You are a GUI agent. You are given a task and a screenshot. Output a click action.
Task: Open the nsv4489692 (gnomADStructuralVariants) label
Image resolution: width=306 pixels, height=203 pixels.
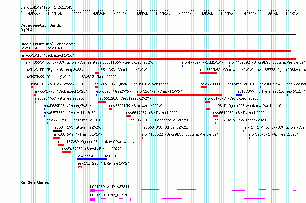tap(267, 62)
